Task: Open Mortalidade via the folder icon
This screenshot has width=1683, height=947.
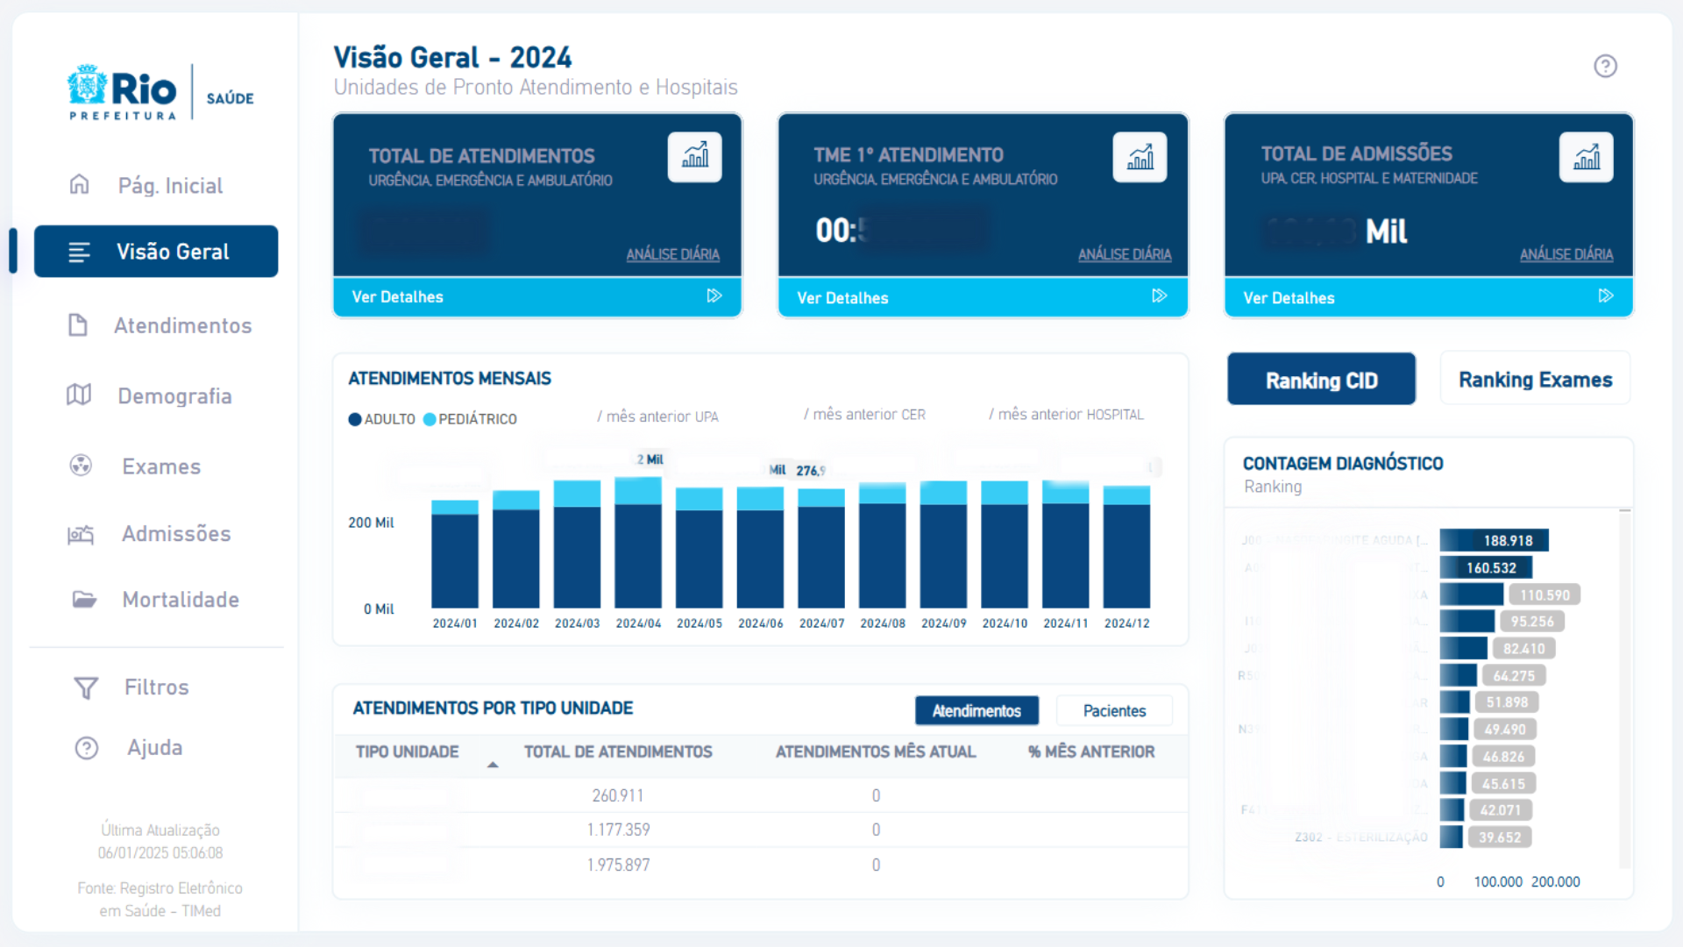Action: (x=80, y=599)
